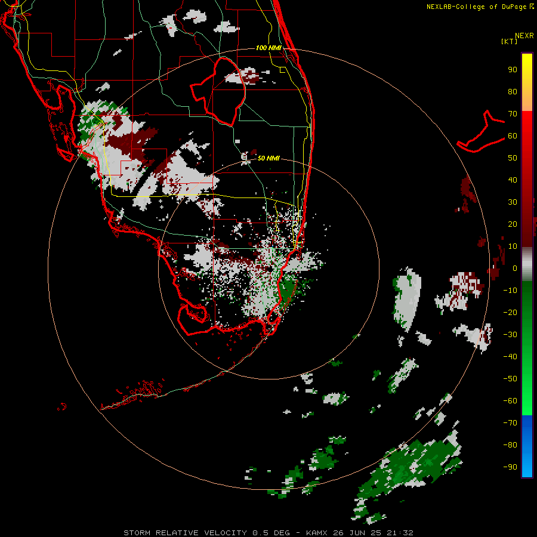Click the yellow top segment of color bar
Screen dimensions: 537x537
tap(527, 82)
